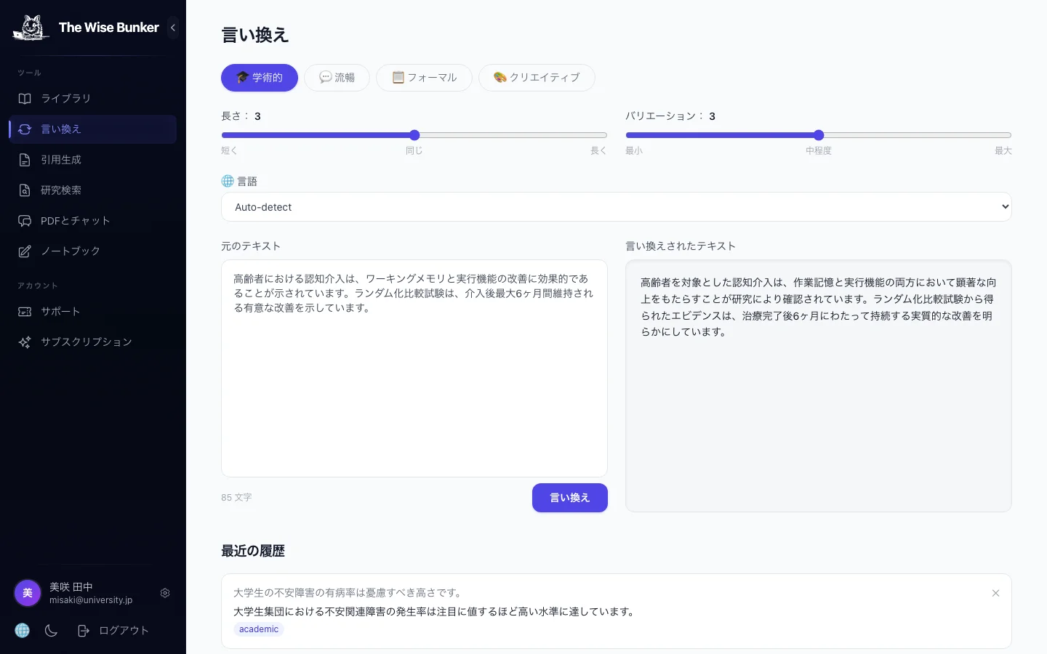Dismiss the history entry with the X
This screenshot has height=654, width=1047.
[995, 593]
